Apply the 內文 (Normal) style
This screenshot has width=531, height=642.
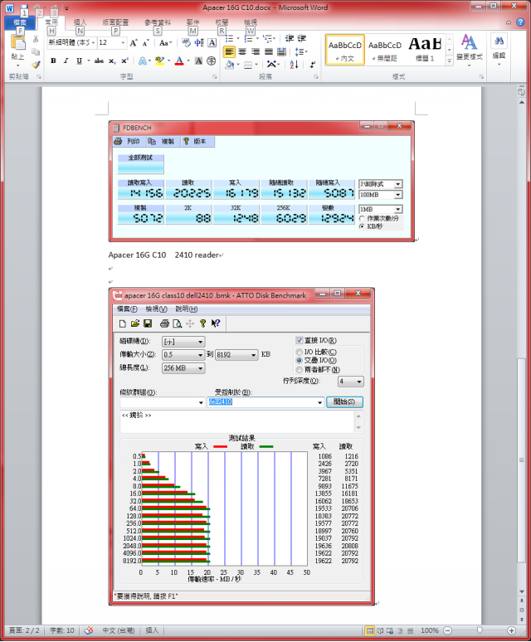345,50
